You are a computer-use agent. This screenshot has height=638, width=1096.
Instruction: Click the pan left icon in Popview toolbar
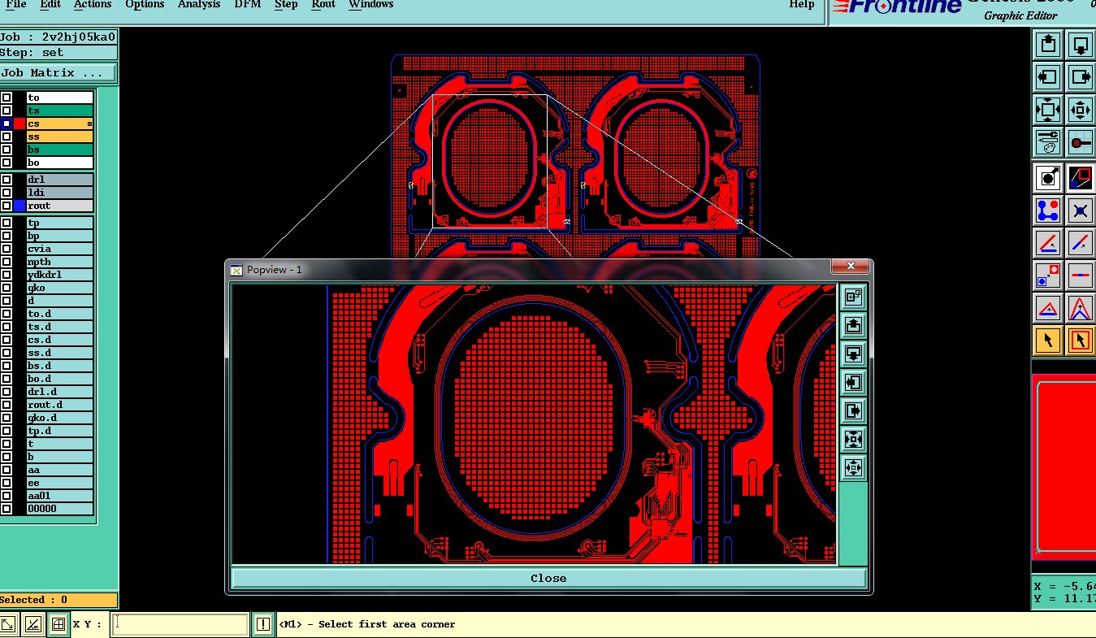[853, 383]
